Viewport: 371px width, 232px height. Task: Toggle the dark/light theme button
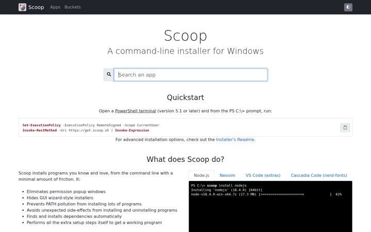coord(348,7)
